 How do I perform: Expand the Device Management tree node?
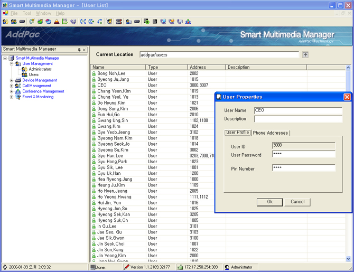12,80
